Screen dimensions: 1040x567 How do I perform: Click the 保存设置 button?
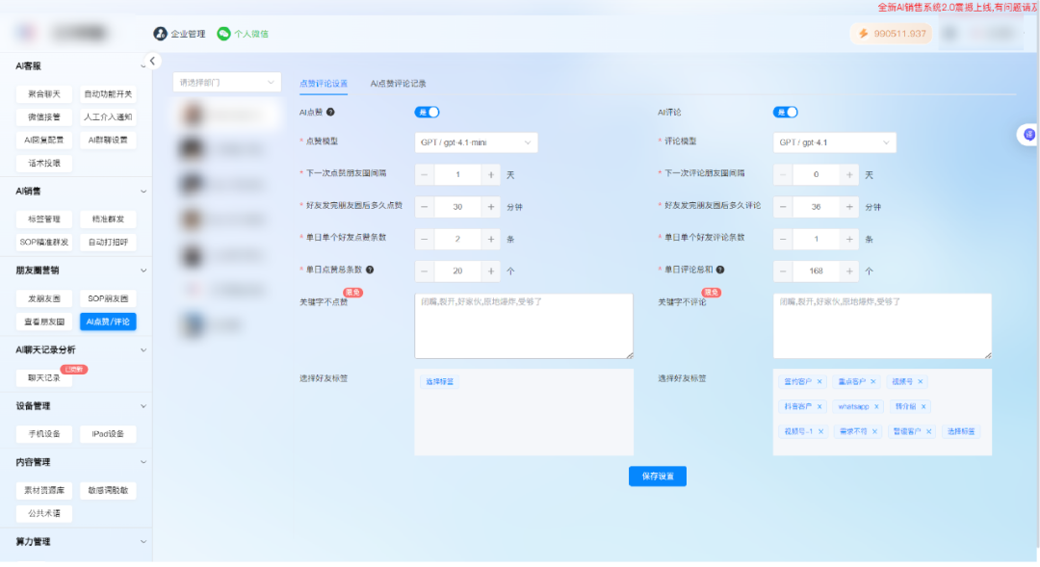point(658,477)
